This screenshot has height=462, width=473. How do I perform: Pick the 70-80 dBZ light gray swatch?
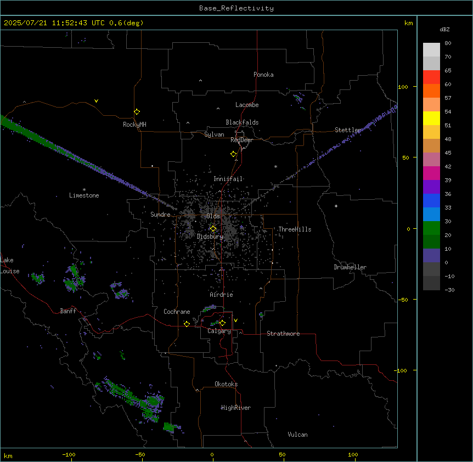click(431, 50)
